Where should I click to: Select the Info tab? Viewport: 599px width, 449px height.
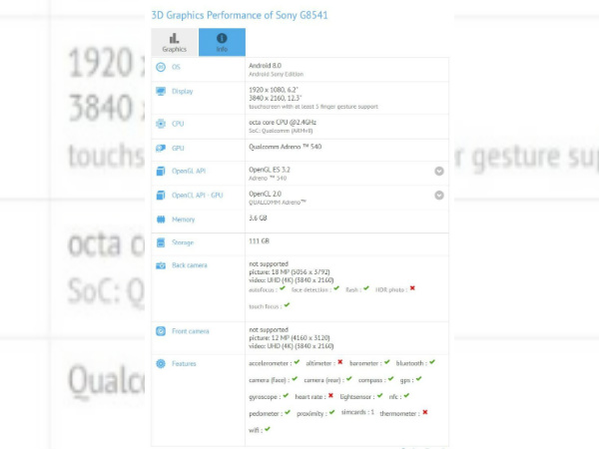(222, 42)
